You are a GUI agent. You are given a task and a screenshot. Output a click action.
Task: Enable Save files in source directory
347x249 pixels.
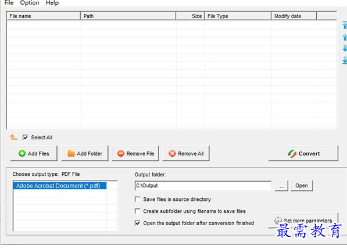[137, 199]
